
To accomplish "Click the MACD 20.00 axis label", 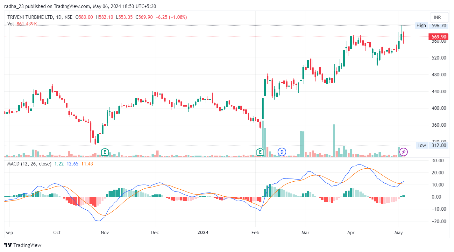I will point(438,173).
